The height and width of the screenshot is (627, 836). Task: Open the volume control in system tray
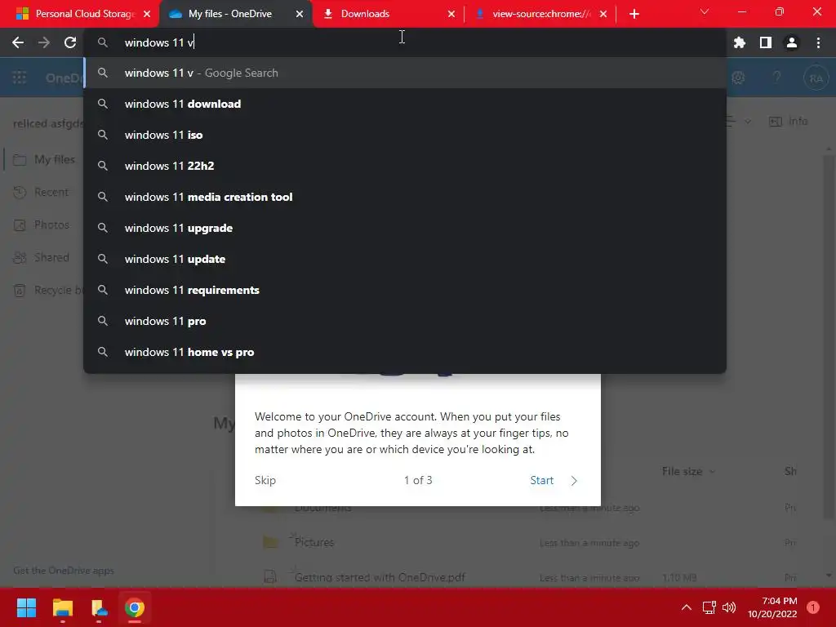pos(729,607)
